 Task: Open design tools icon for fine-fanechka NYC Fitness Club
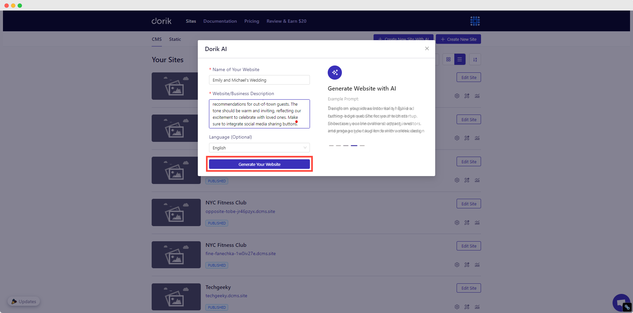(467, 265)
